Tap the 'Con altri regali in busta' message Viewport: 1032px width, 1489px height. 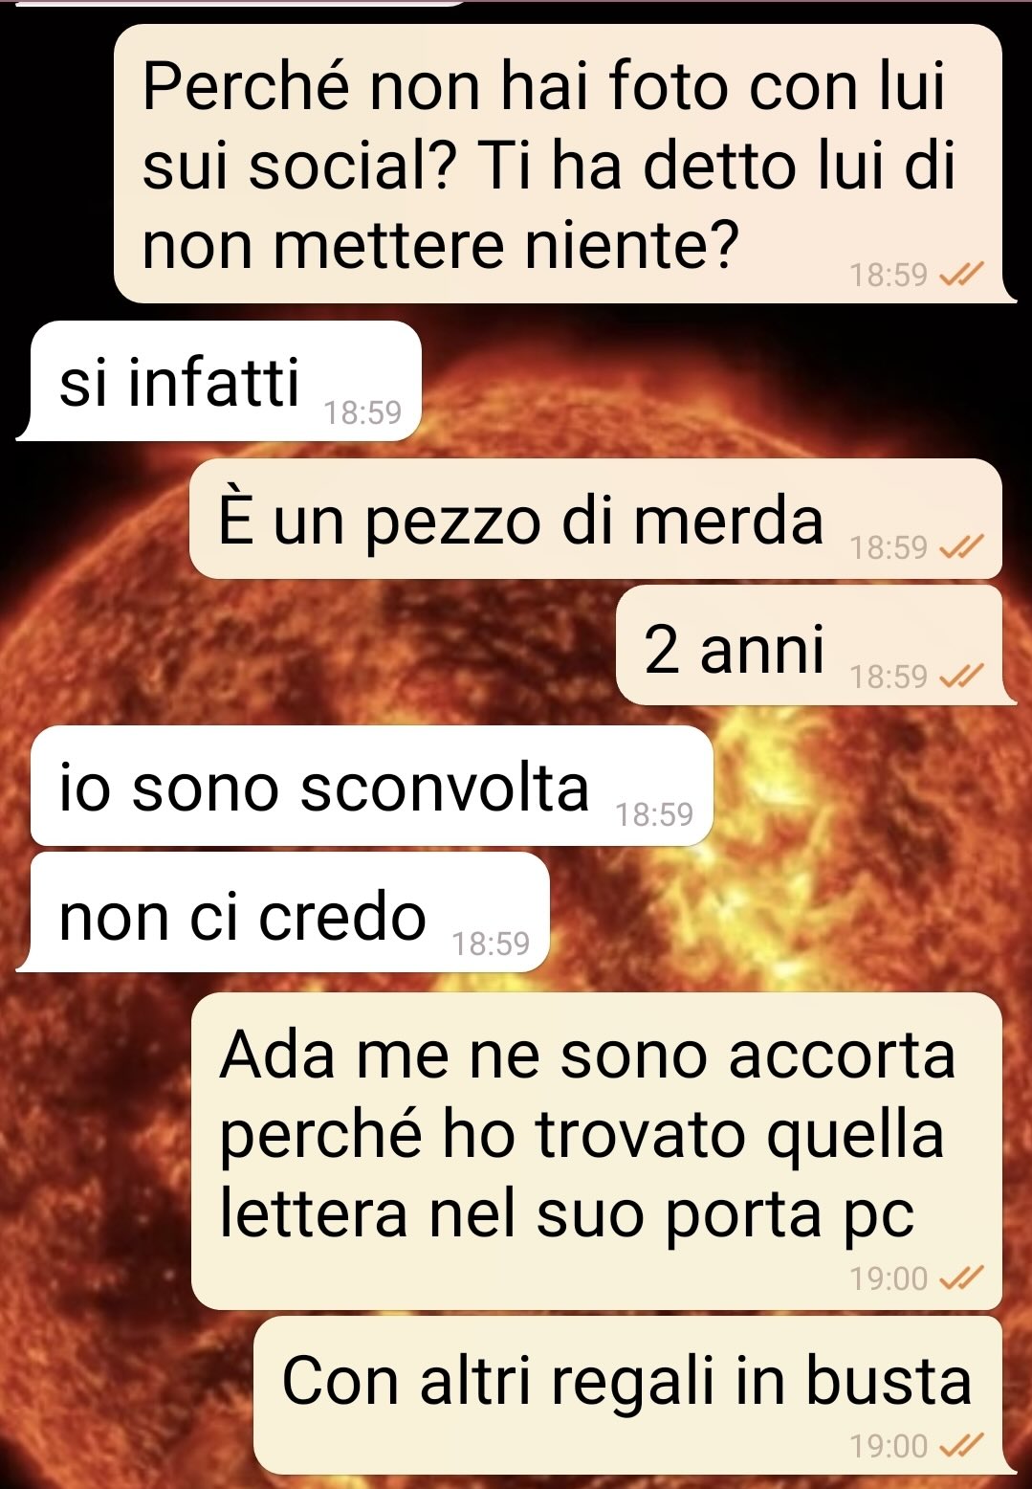(x=627, y=1381)
